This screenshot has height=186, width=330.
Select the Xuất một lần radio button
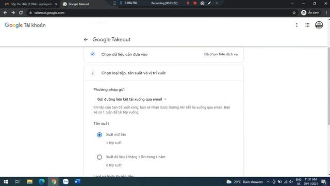(x=100, y=135)
